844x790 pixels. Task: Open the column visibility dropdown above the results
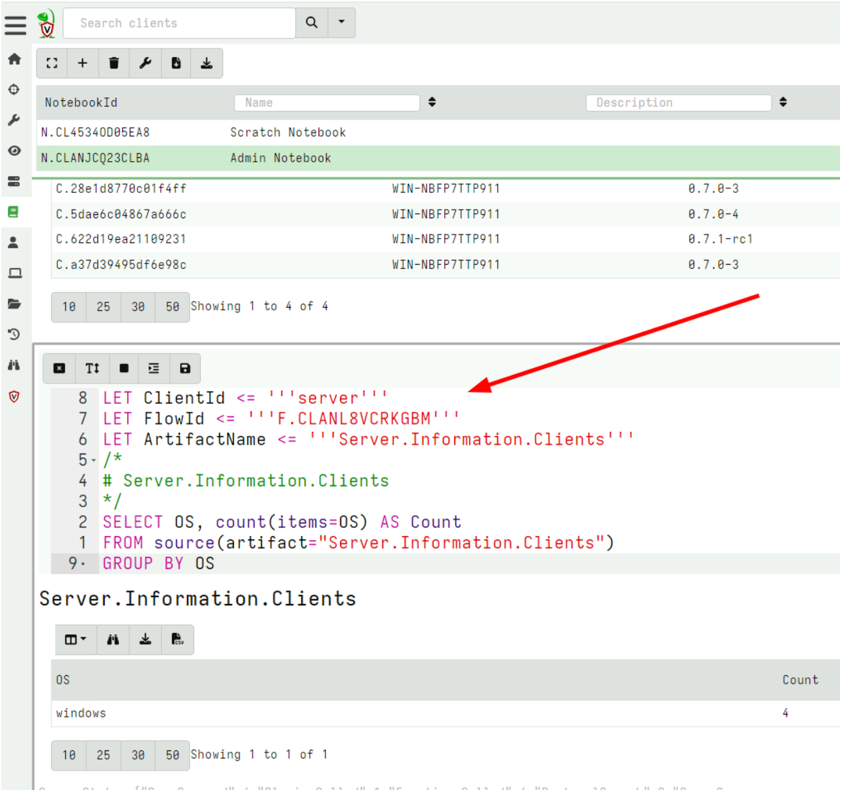pos(75,640)
